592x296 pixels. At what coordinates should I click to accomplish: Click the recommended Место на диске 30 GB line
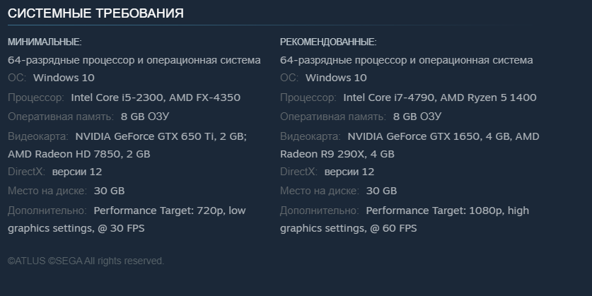pyautogui.click(x=338, y=191)
